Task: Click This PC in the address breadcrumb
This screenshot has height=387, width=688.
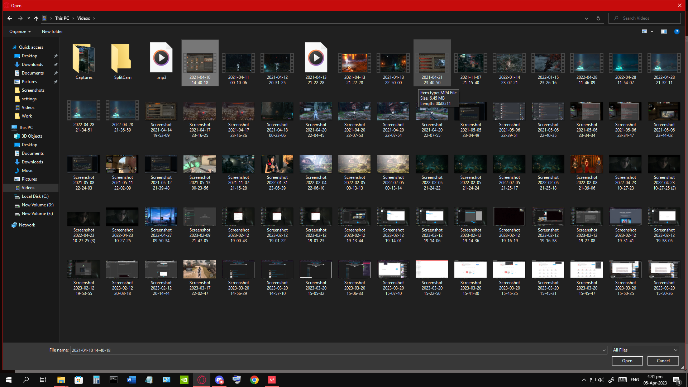Action: (x=62, y=18)
